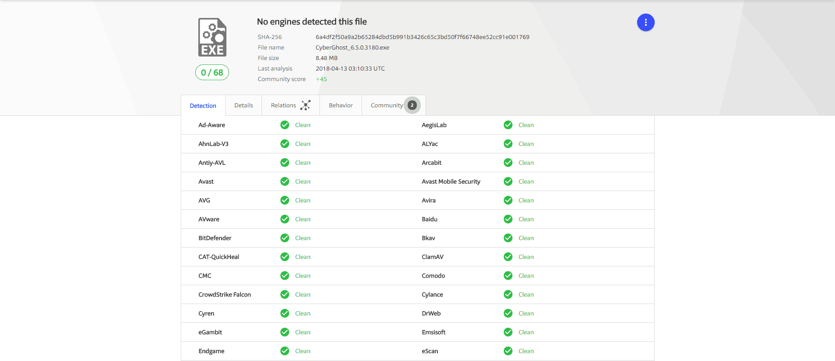
Task: Switch to the Details tab
Action: (x=244, y=105)
